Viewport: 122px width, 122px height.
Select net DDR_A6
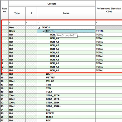click(66, 49)
